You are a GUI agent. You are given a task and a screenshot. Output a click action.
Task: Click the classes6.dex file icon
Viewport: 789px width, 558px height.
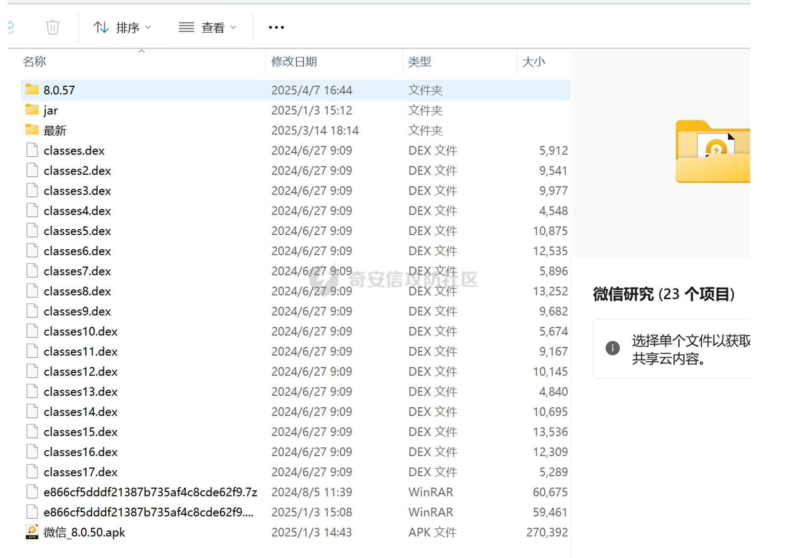point(32,250)
